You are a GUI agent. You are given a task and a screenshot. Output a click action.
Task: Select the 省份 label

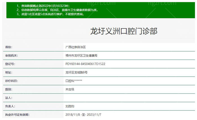pos(9,47)
